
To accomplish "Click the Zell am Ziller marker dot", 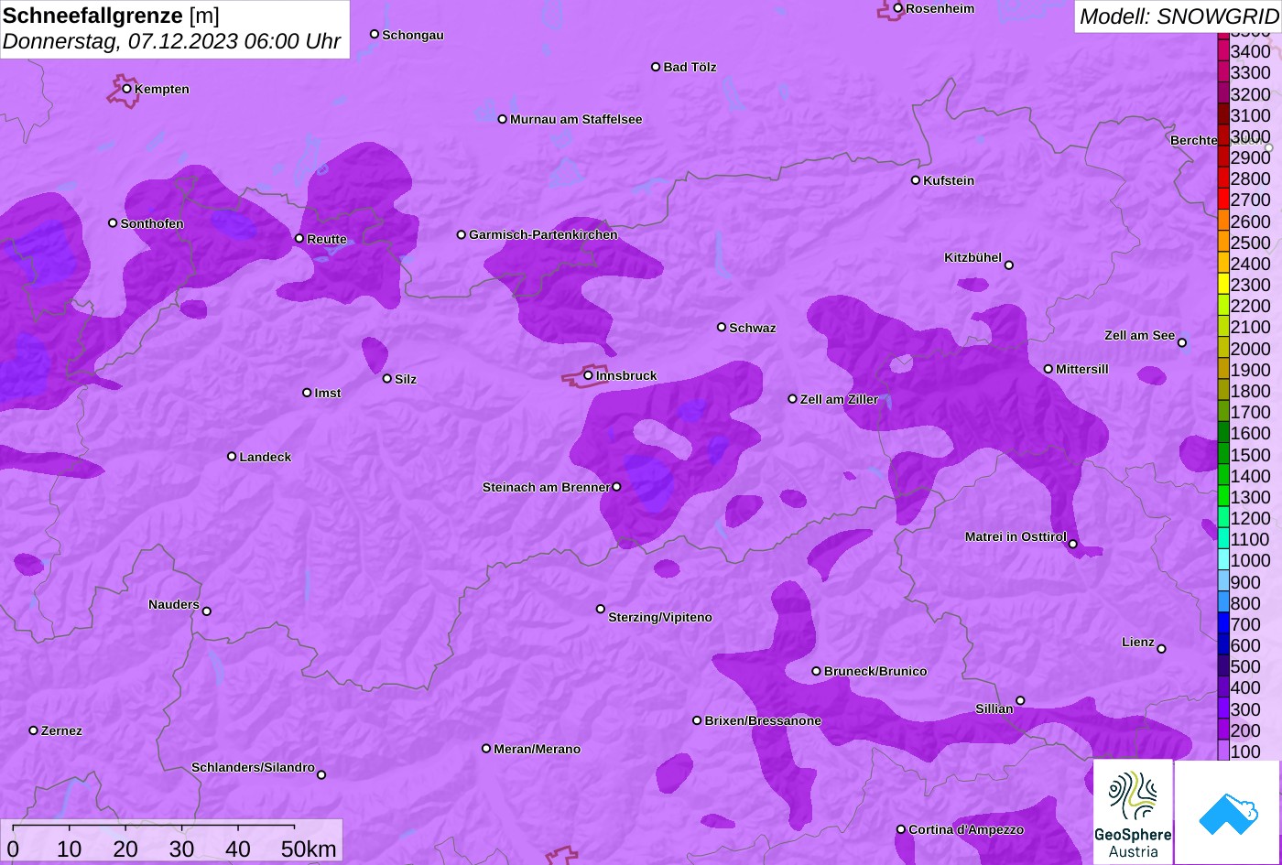I will tap(793, 399).
